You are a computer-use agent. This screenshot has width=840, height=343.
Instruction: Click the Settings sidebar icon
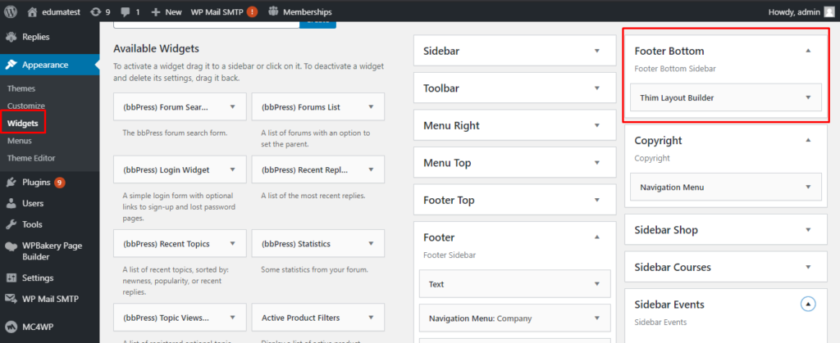11,278
